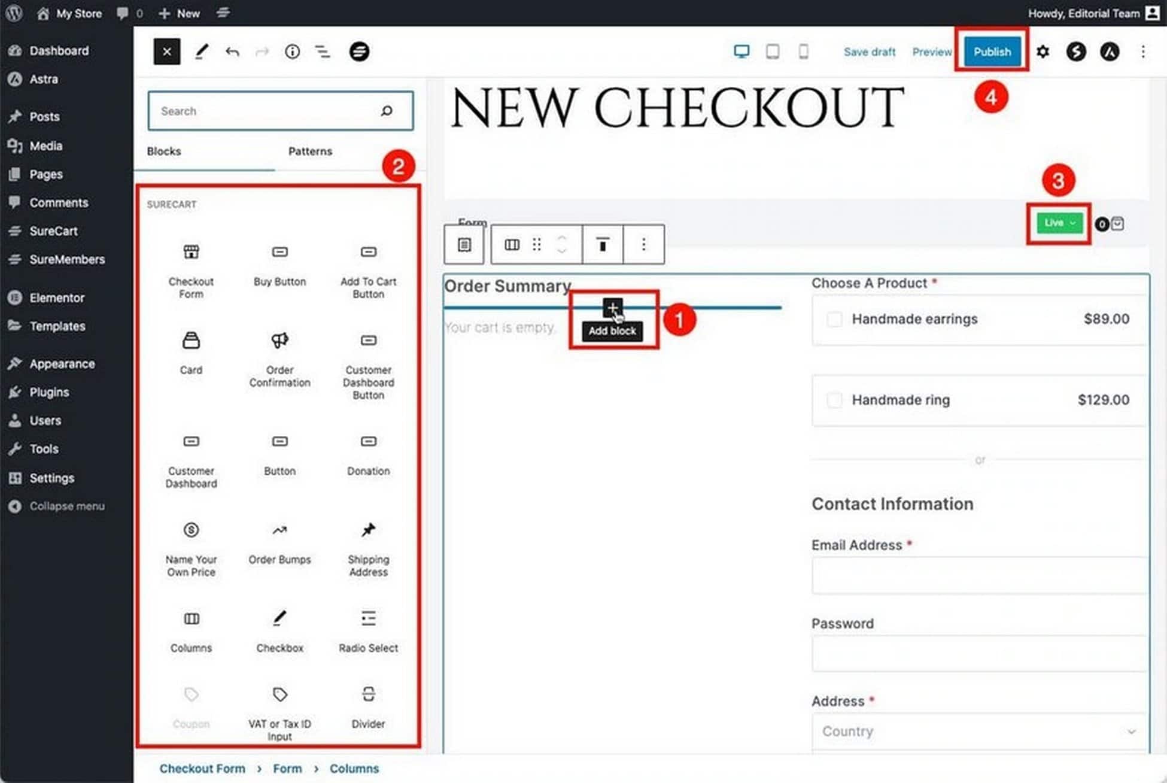1167x783 pixels.
Task: Open the list view outline icon
Action: 323,52
